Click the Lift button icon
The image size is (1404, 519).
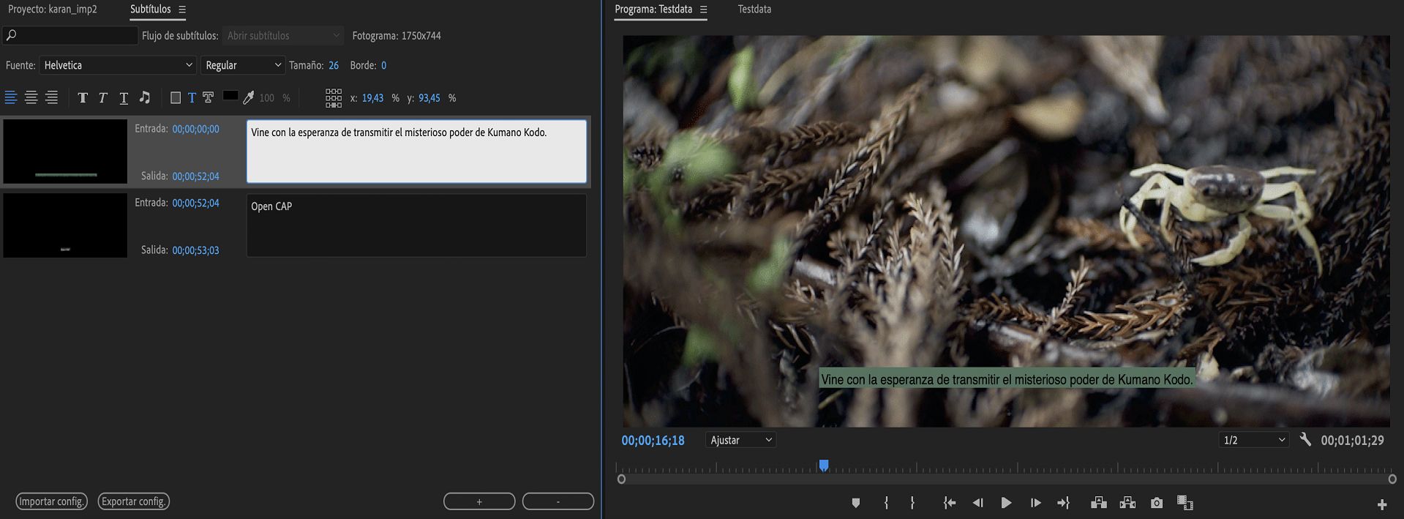pyautogui.click(x=1098, y=503)
